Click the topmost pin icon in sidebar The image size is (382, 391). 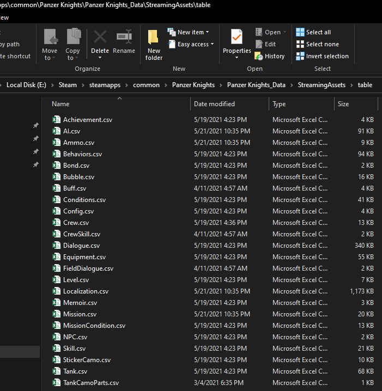(x=36, y=125)
